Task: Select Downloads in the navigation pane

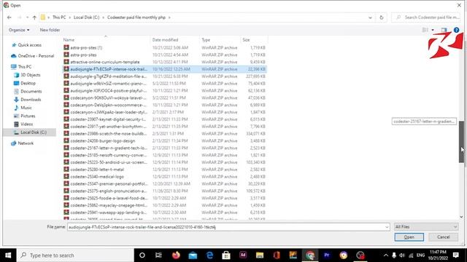Action: click(x=31, y=100)
